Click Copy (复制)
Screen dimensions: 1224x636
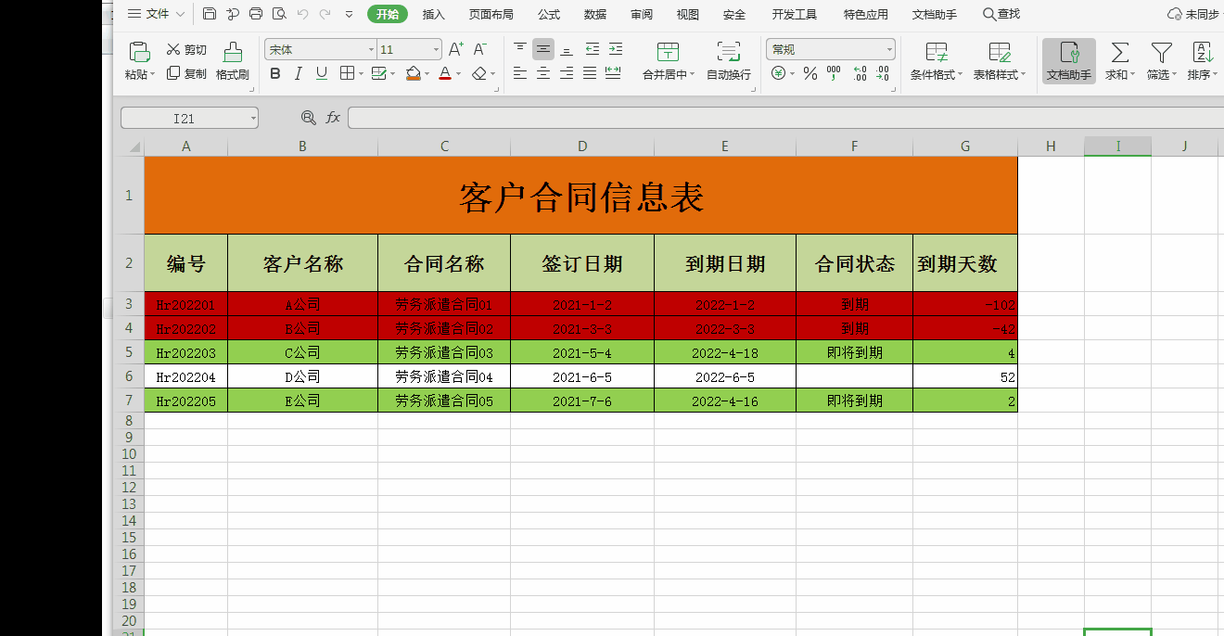(186, 74)
